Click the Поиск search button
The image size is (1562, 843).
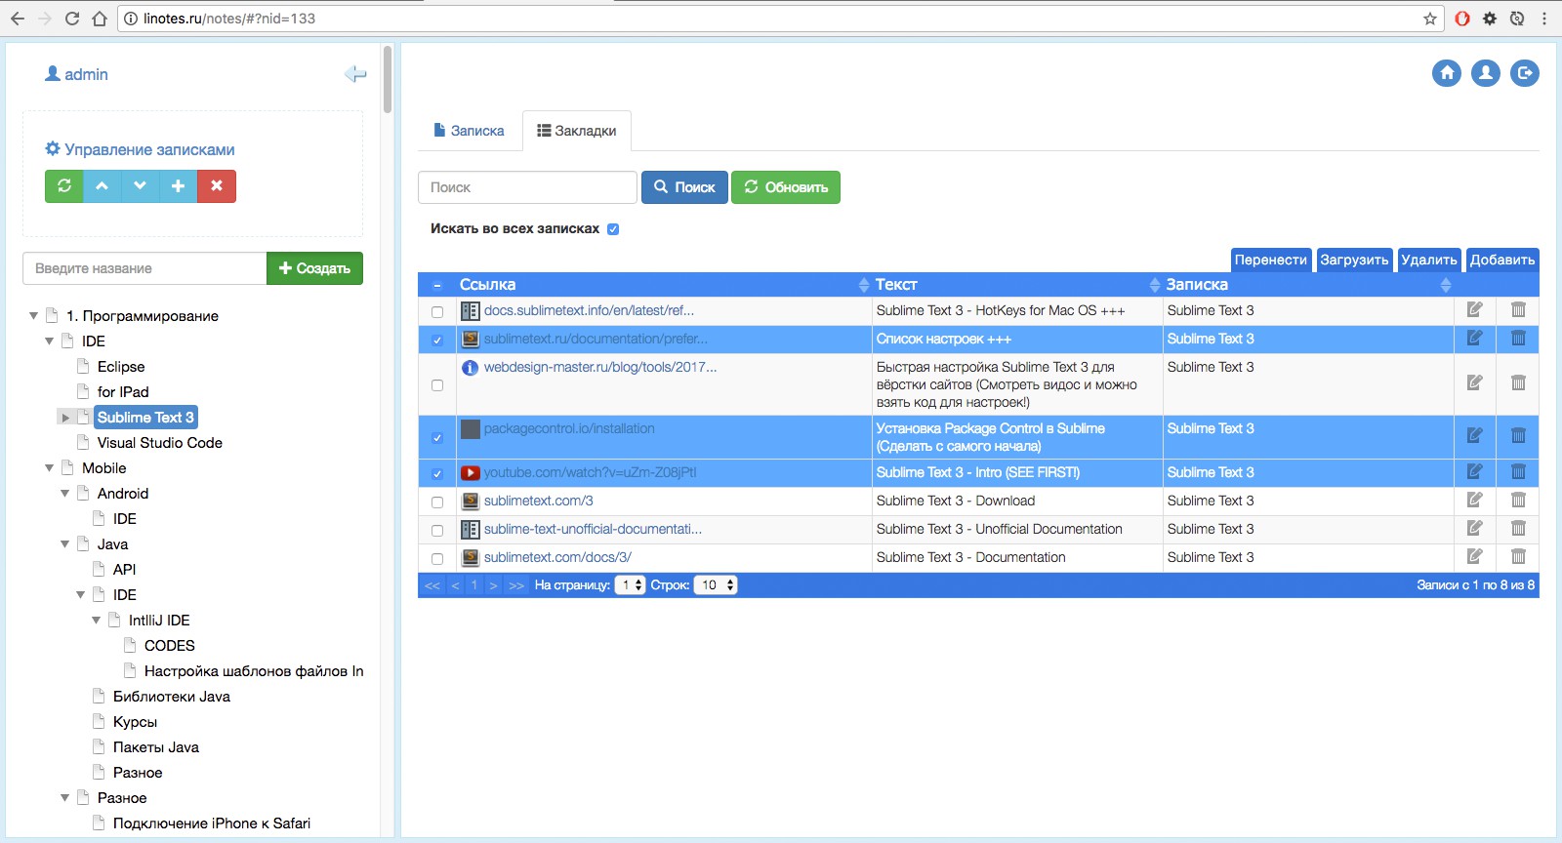click(x=684, y=187)
